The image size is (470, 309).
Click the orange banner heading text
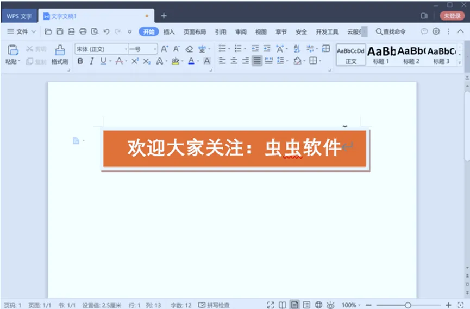click(x=234, y=148)
